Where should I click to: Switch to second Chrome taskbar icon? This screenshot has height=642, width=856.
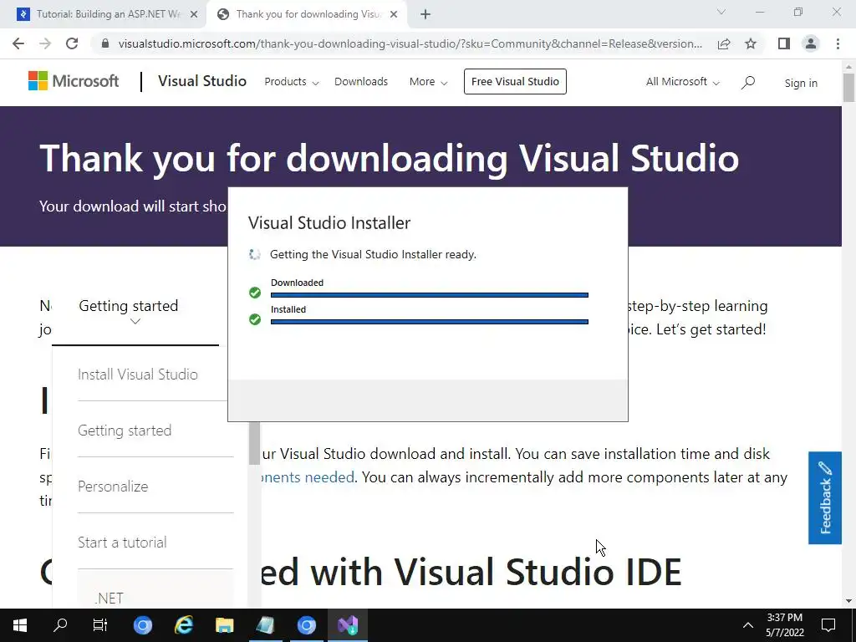pyautogui.click(x=306, y=625)
